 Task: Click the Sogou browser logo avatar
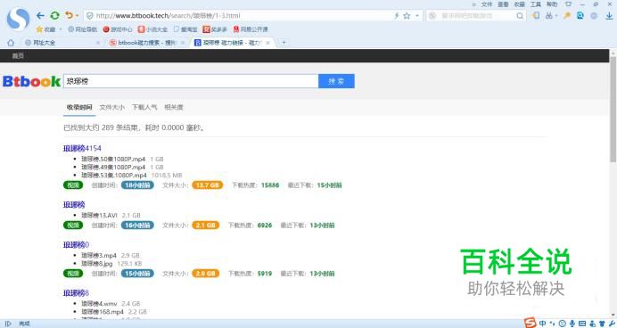pos(18,19)
